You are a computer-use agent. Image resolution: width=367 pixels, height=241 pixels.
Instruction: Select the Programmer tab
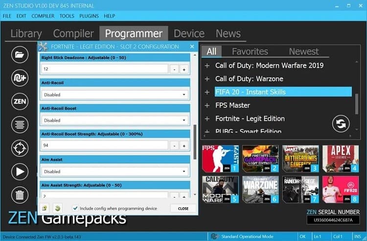(x=134, y=33)
